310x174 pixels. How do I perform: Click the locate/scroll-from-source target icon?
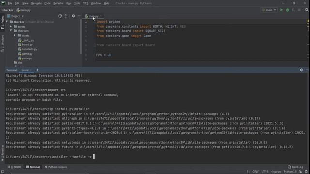(60, 16)
